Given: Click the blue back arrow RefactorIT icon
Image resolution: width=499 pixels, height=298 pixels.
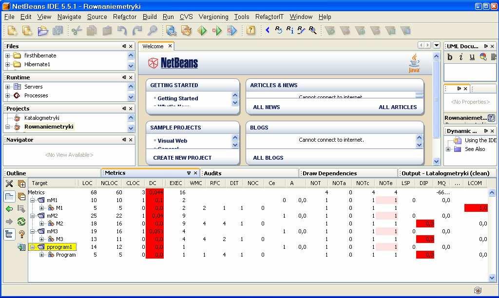Looking at the screenshot, I should [268, 30].
